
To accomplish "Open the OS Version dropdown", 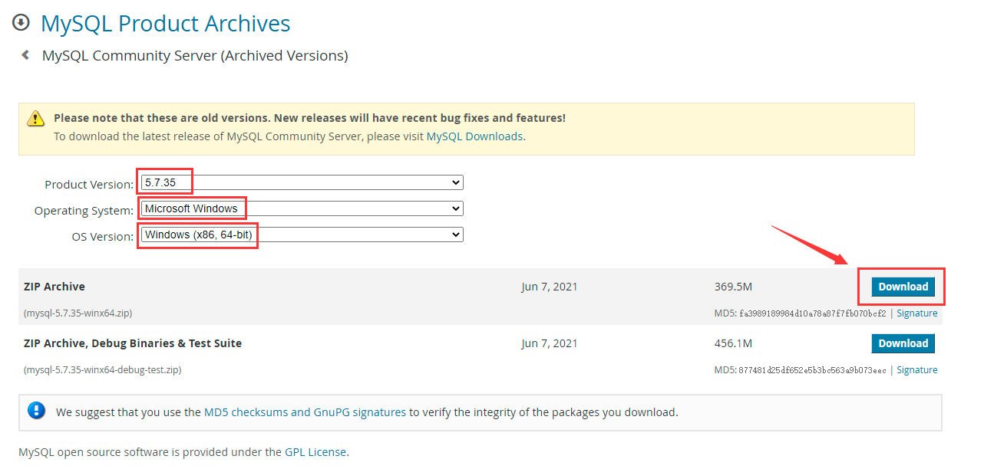I will (x=302, y=235).
